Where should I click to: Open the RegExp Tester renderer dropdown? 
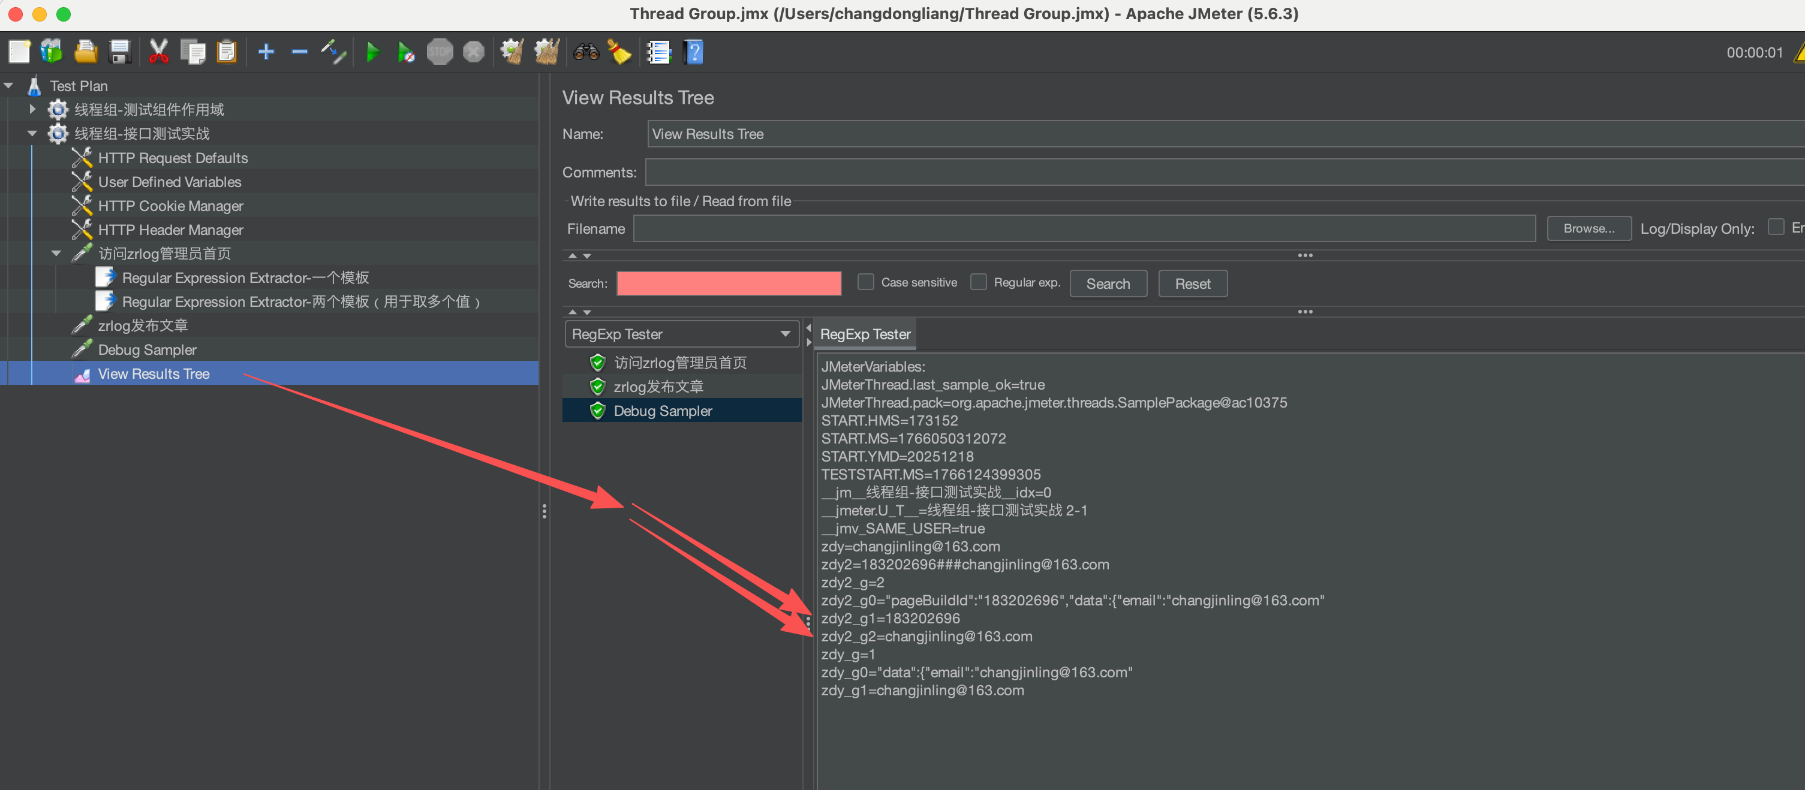point(681,334)
